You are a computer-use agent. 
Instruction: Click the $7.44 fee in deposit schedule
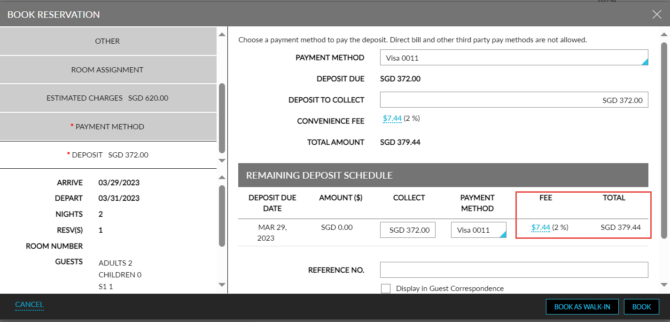(540, 228)
